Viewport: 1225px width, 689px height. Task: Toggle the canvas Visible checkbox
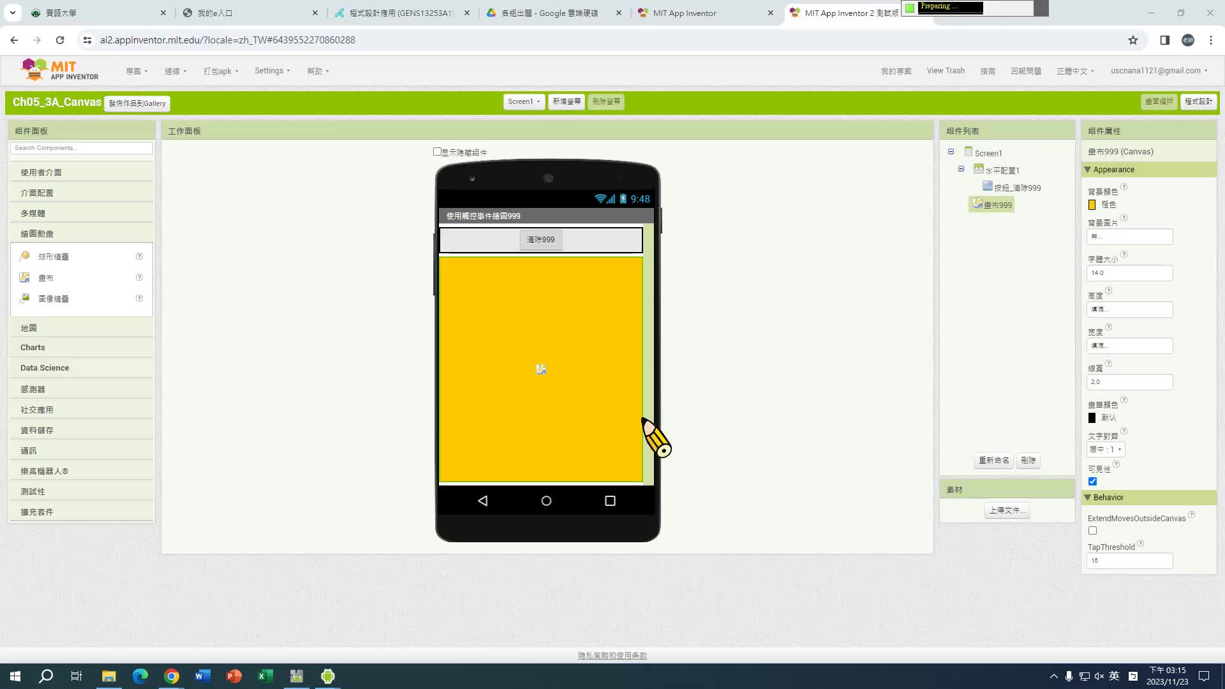point(1092,482)
